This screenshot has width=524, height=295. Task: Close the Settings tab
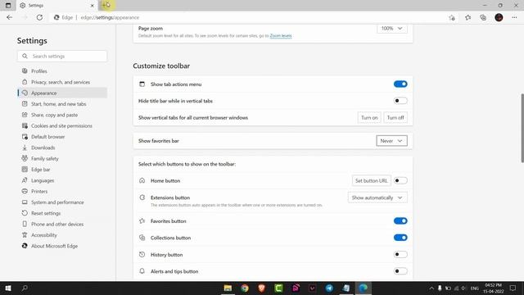click(x=92, y=6)
